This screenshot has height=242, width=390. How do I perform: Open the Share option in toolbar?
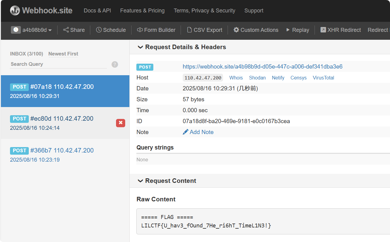coord(74,30)
